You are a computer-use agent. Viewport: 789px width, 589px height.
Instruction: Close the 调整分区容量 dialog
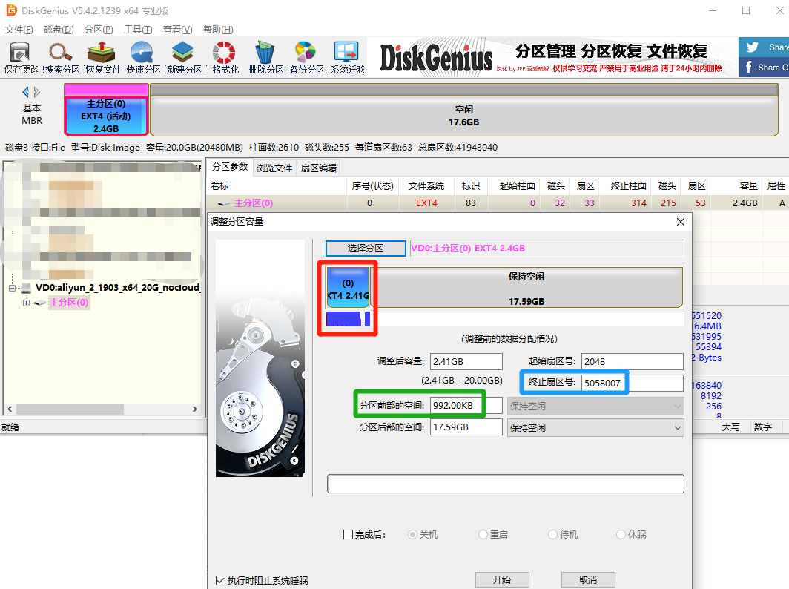[680, 222]
